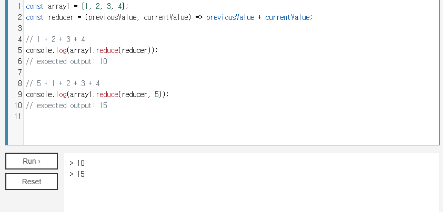
Task: Click the '> 15' console output line
Action: point(77,174)
